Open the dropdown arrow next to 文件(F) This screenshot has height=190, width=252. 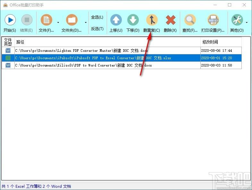point(58,22)
